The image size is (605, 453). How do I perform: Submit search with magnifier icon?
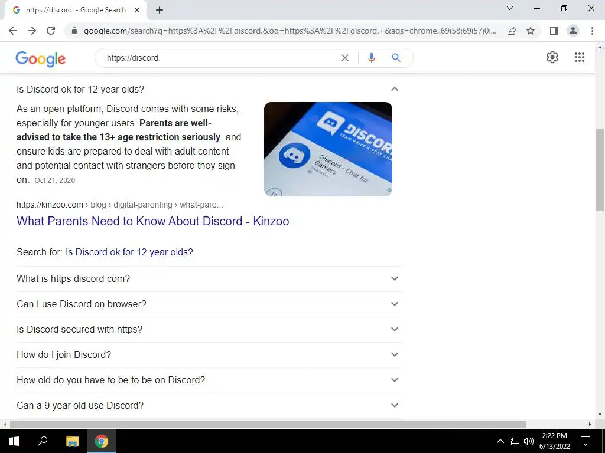(396, 58)
